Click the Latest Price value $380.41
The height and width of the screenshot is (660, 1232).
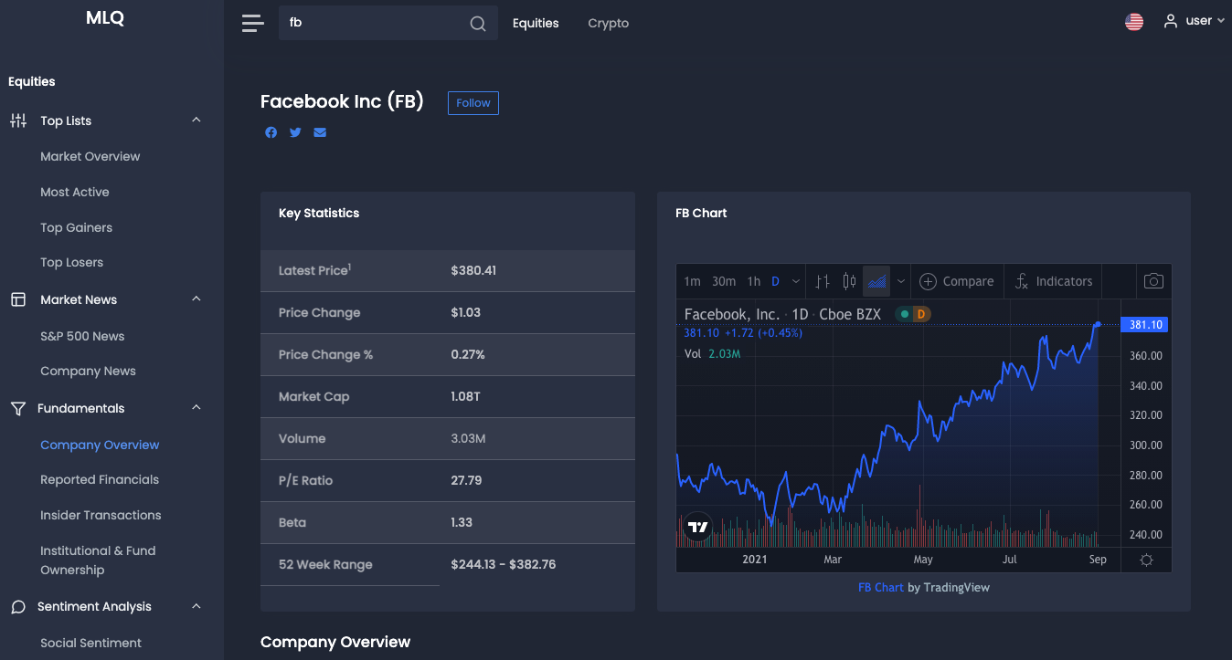pos(473,271)
